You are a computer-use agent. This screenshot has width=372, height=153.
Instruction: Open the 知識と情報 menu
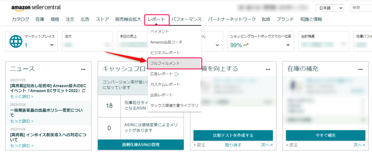tap(311, 20)
